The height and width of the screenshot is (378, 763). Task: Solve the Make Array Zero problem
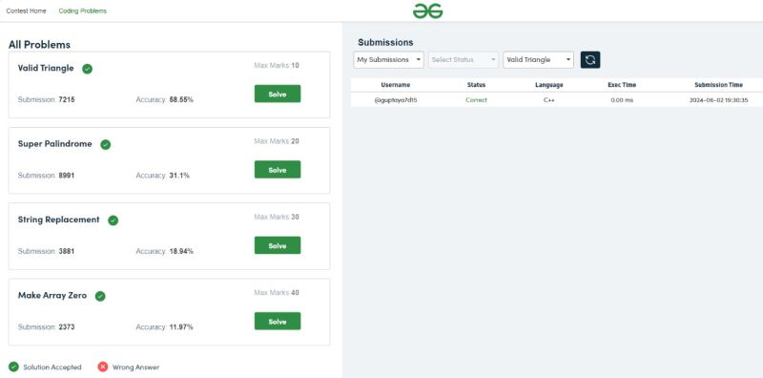pos(278,322)
